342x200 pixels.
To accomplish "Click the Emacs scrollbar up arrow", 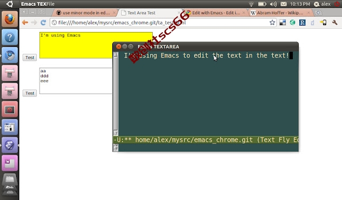I will pos(115,54).
